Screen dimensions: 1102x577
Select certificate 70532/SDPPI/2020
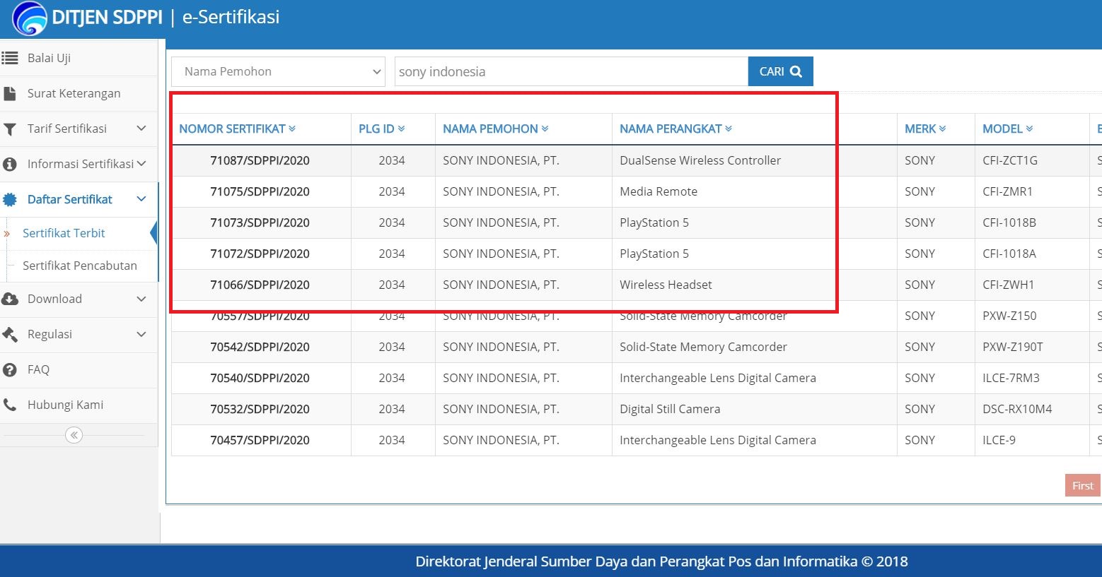pos(260,409)
